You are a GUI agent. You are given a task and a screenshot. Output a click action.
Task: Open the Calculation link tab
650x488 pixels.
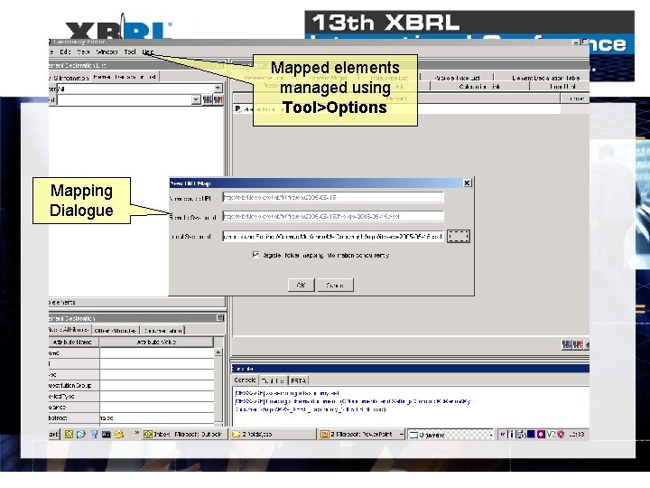[479, 87]
